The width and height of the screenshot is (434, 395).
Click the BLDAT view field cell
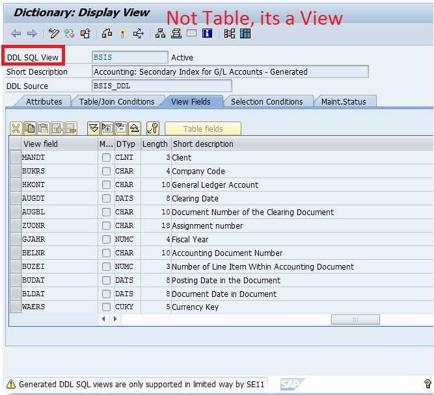(x=59, y=294)
